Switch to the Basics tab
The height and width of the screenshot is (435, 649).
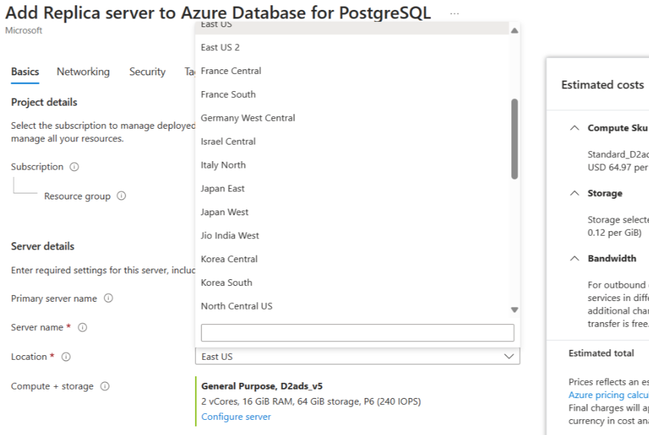(25, 71)
